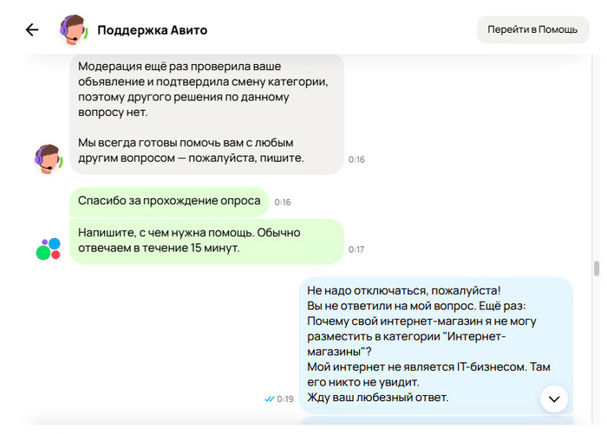
Task: Click the line Жду ваш любезный ответ
Action: point(378,398)
